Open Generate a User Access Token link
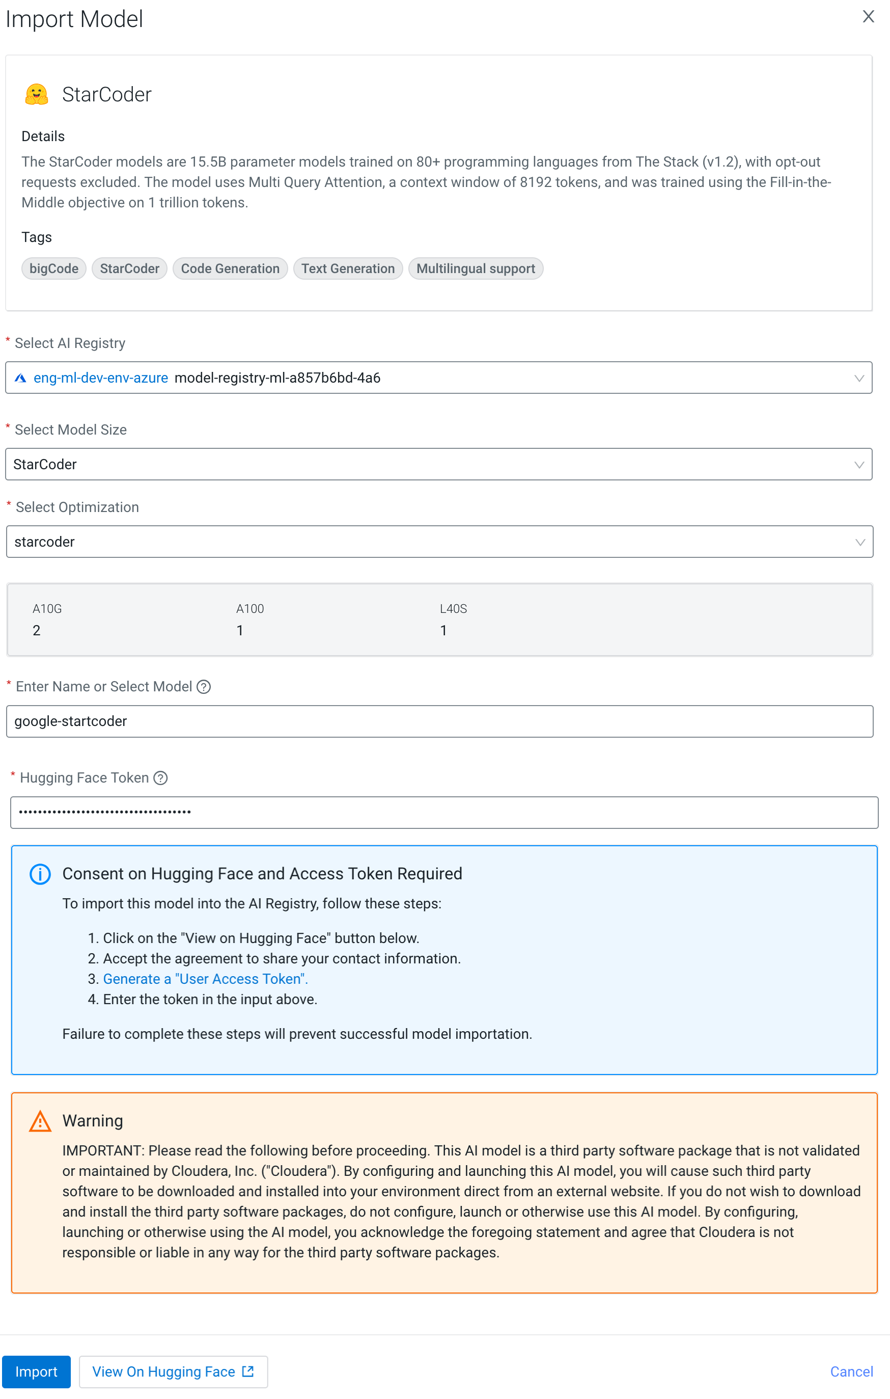890x1399 pixels. tap(205, 979)
